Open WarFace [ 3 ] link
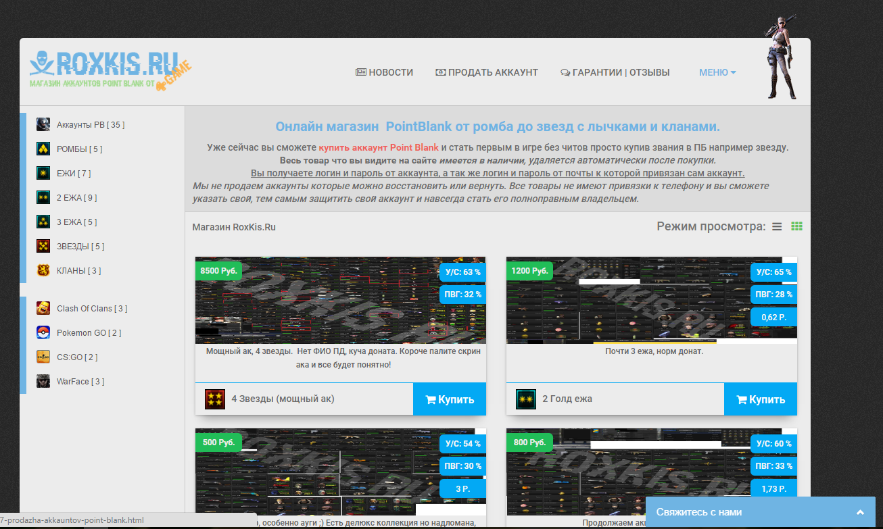This screenshot has width=883, height=529. (80, 382)
